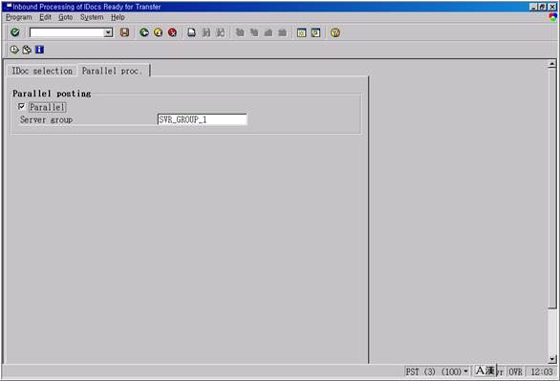The image size is (560, 381).
Task: Click the 12:03 time in status bar
Action: [542, 371]
